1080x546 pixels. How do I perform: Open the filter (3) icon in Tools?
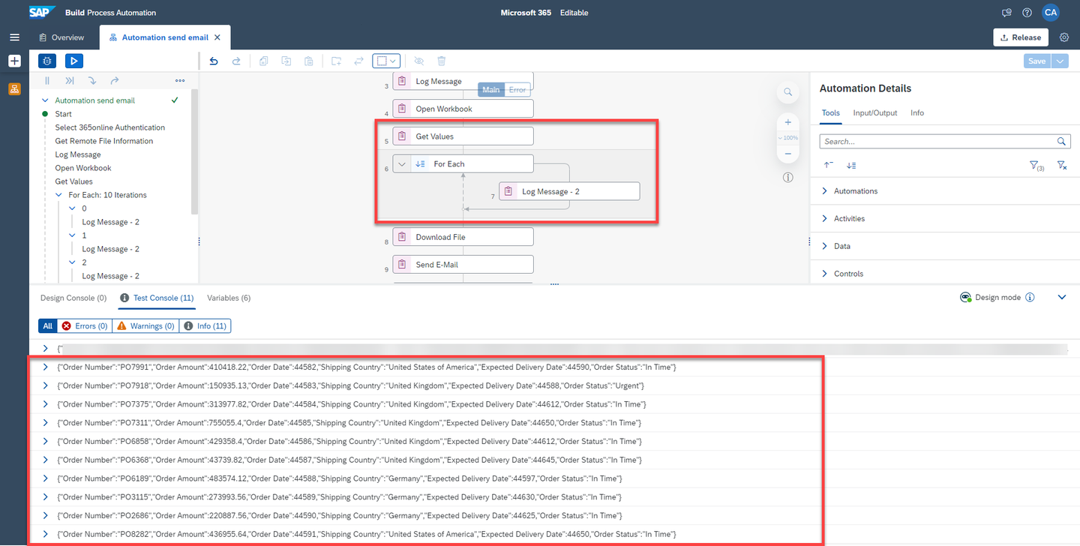tap(1036, 165)
